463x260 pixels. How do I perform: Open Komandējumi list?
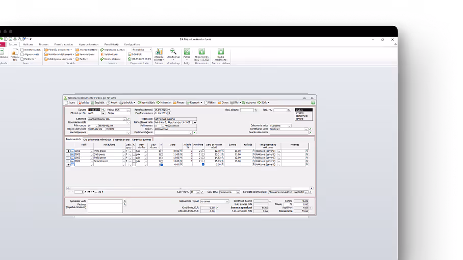(x=85, y=55)
